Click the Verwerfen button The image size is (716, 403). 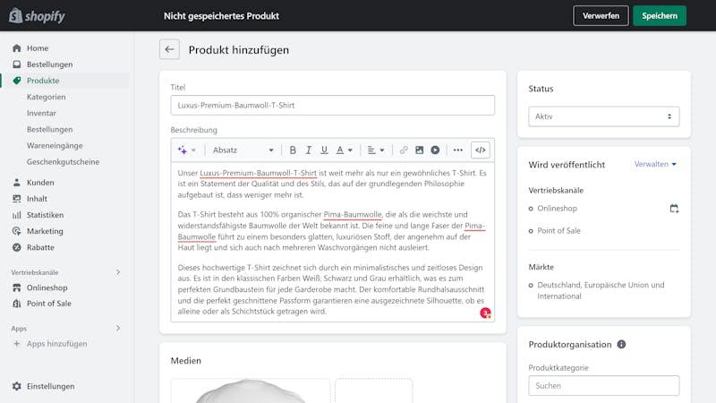click(x=601, y=16)
